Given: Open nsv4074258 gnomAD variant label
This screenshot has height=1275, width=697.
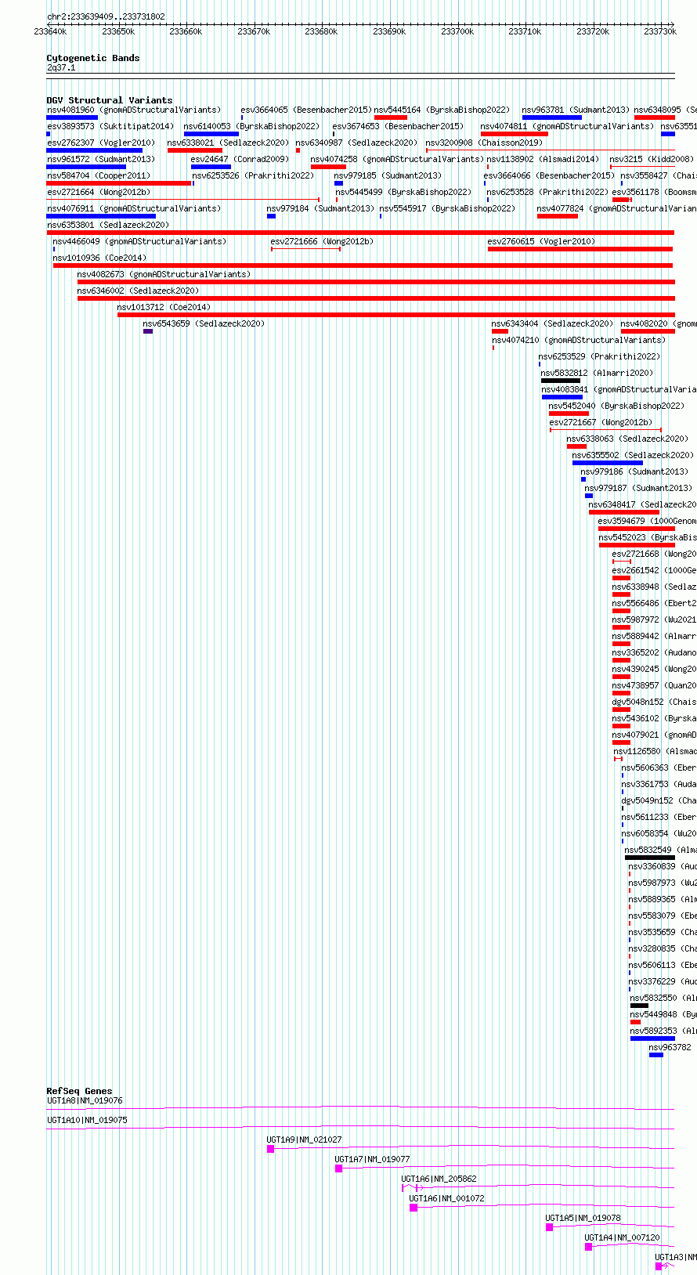Looking at the screenshot, I should pos(398,159).
